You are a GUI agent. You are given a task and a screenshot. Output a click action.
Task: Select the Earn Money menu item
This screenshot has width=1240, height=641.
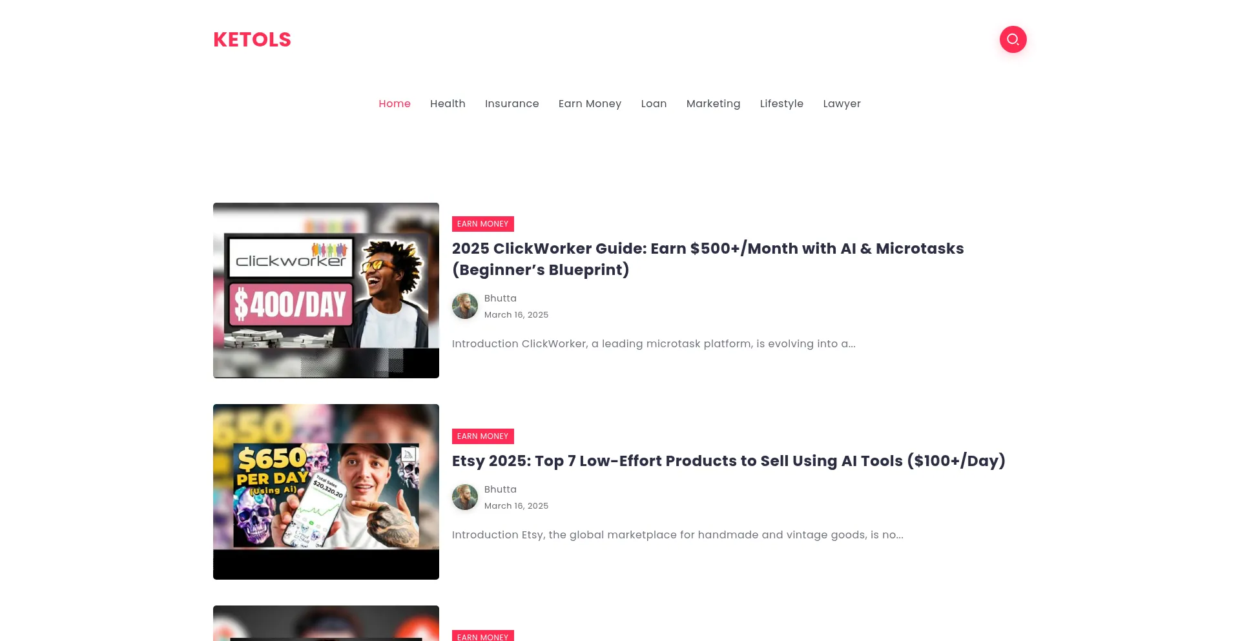point(590,103)
